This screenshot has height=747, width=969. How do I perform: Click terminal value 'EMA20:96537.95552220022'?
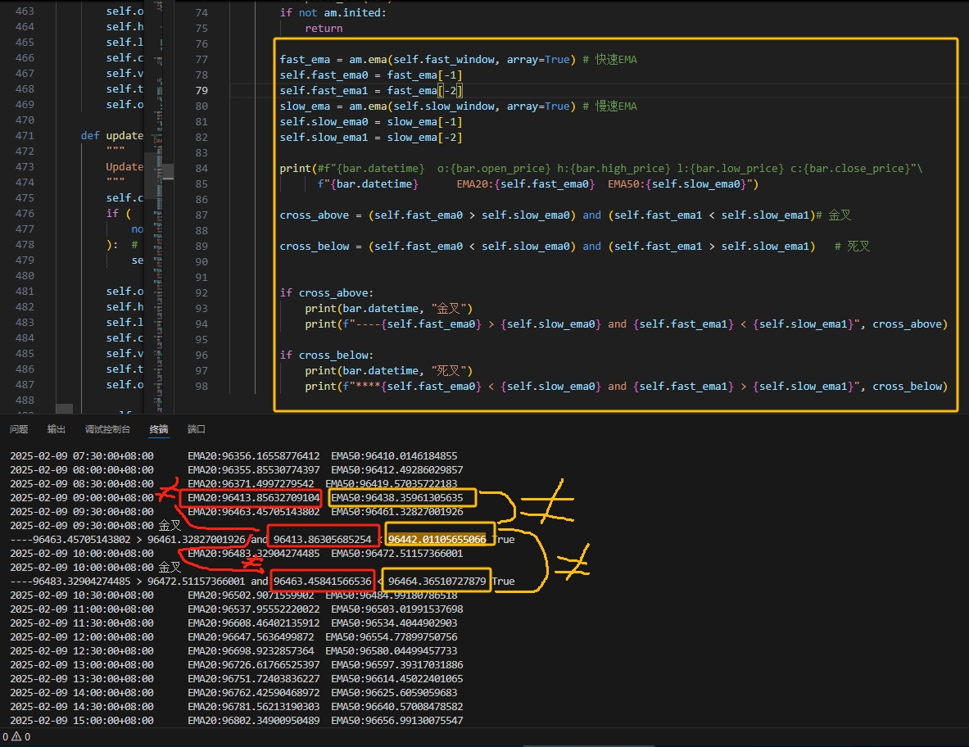tap(254, 609)
